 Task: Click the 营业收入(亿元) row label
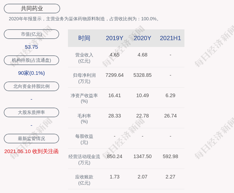(x=84, y=58)
